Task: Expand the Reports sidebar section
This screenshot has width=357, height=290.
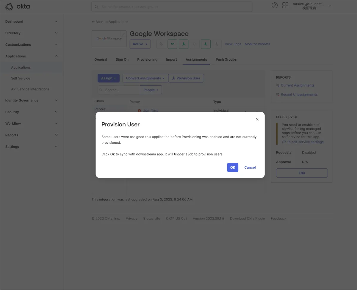Action: (x=31, y=135)
